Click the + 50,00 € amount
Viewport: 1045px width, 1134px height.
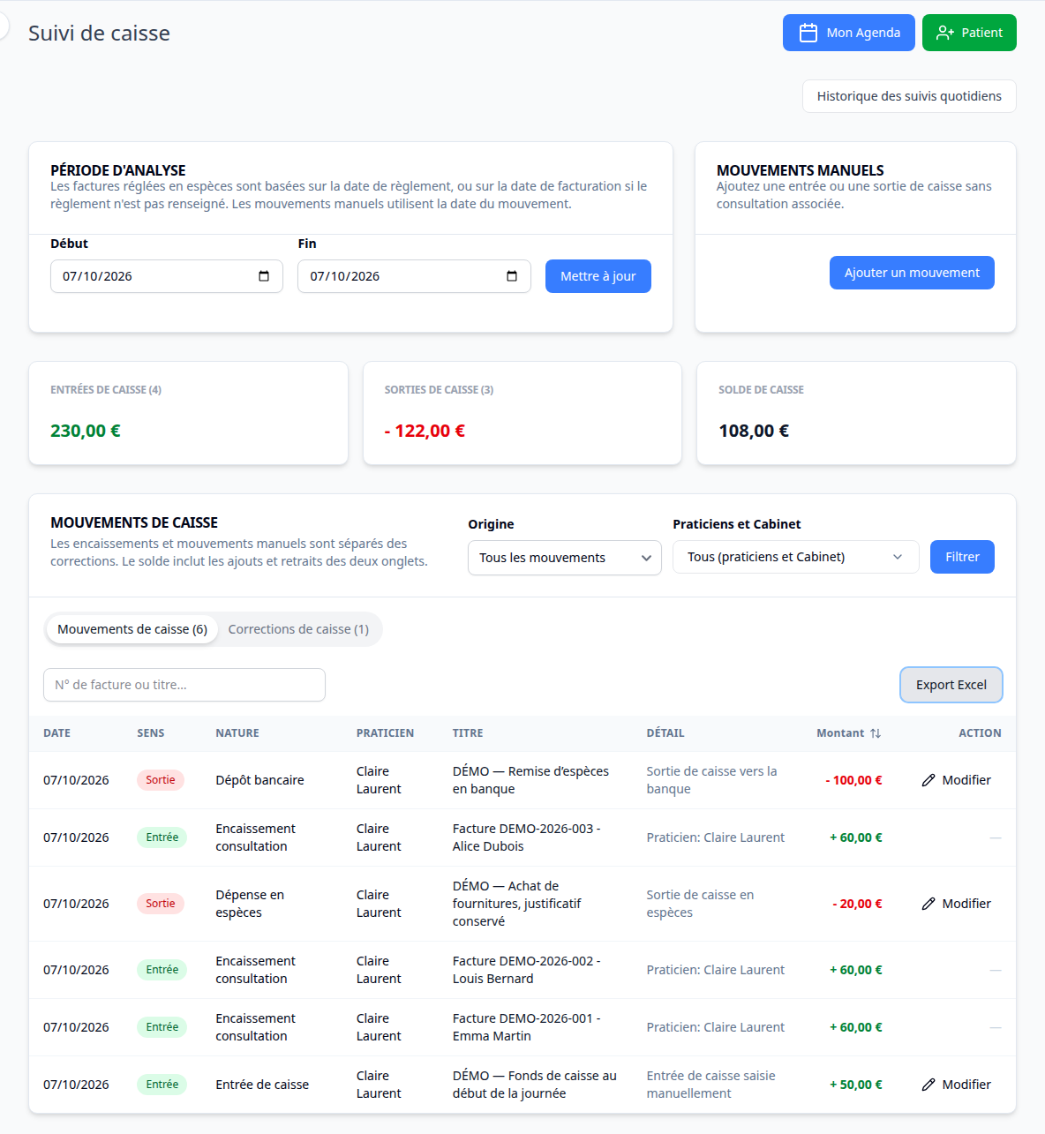pos(855,1085)
